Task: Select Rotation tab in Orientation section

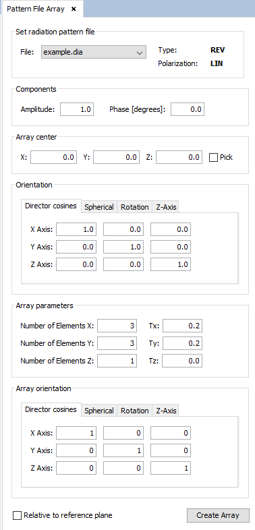Action: coord(135,207)
